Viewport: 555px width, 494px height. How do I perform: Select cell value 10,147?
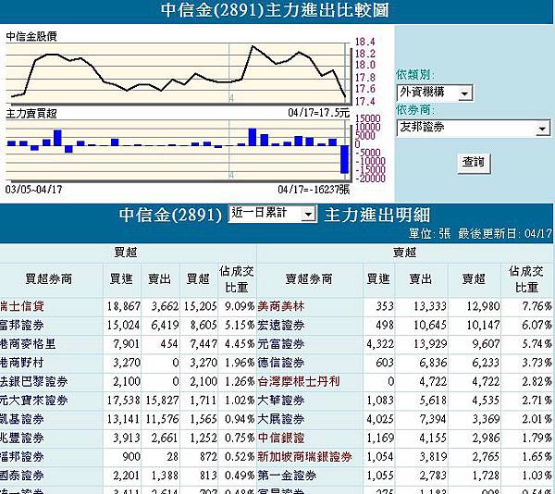coord(483,326)
